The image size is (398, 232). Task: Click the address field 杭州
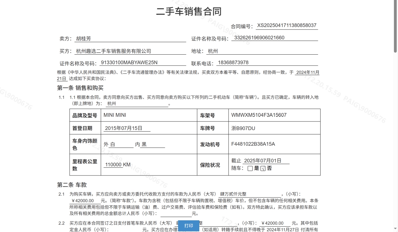261,51
